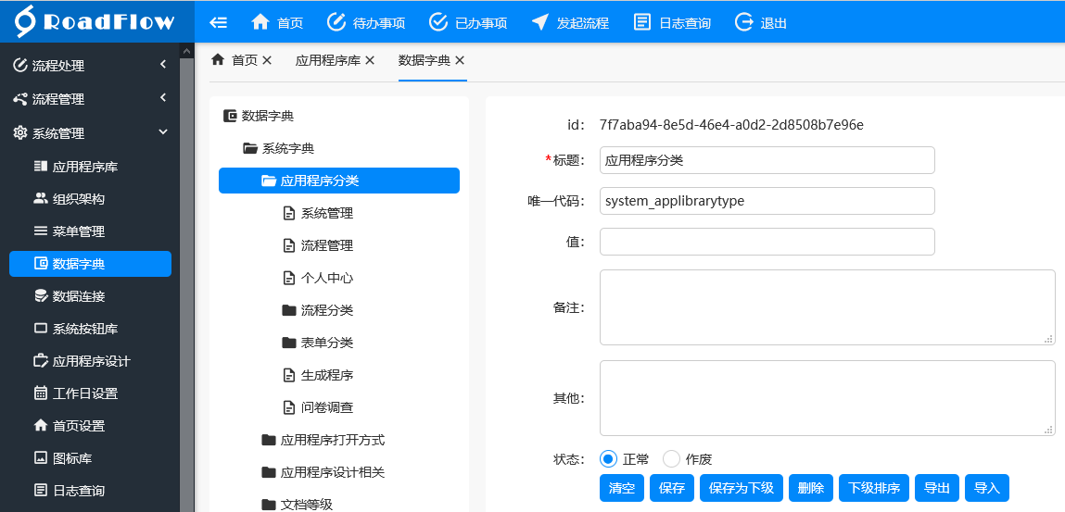Click the 流程处理 sidebar icon
Screen dimensions: 1065x512
(20, 66)
